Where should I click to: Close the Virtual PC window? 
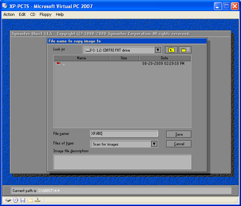[235, 6]
